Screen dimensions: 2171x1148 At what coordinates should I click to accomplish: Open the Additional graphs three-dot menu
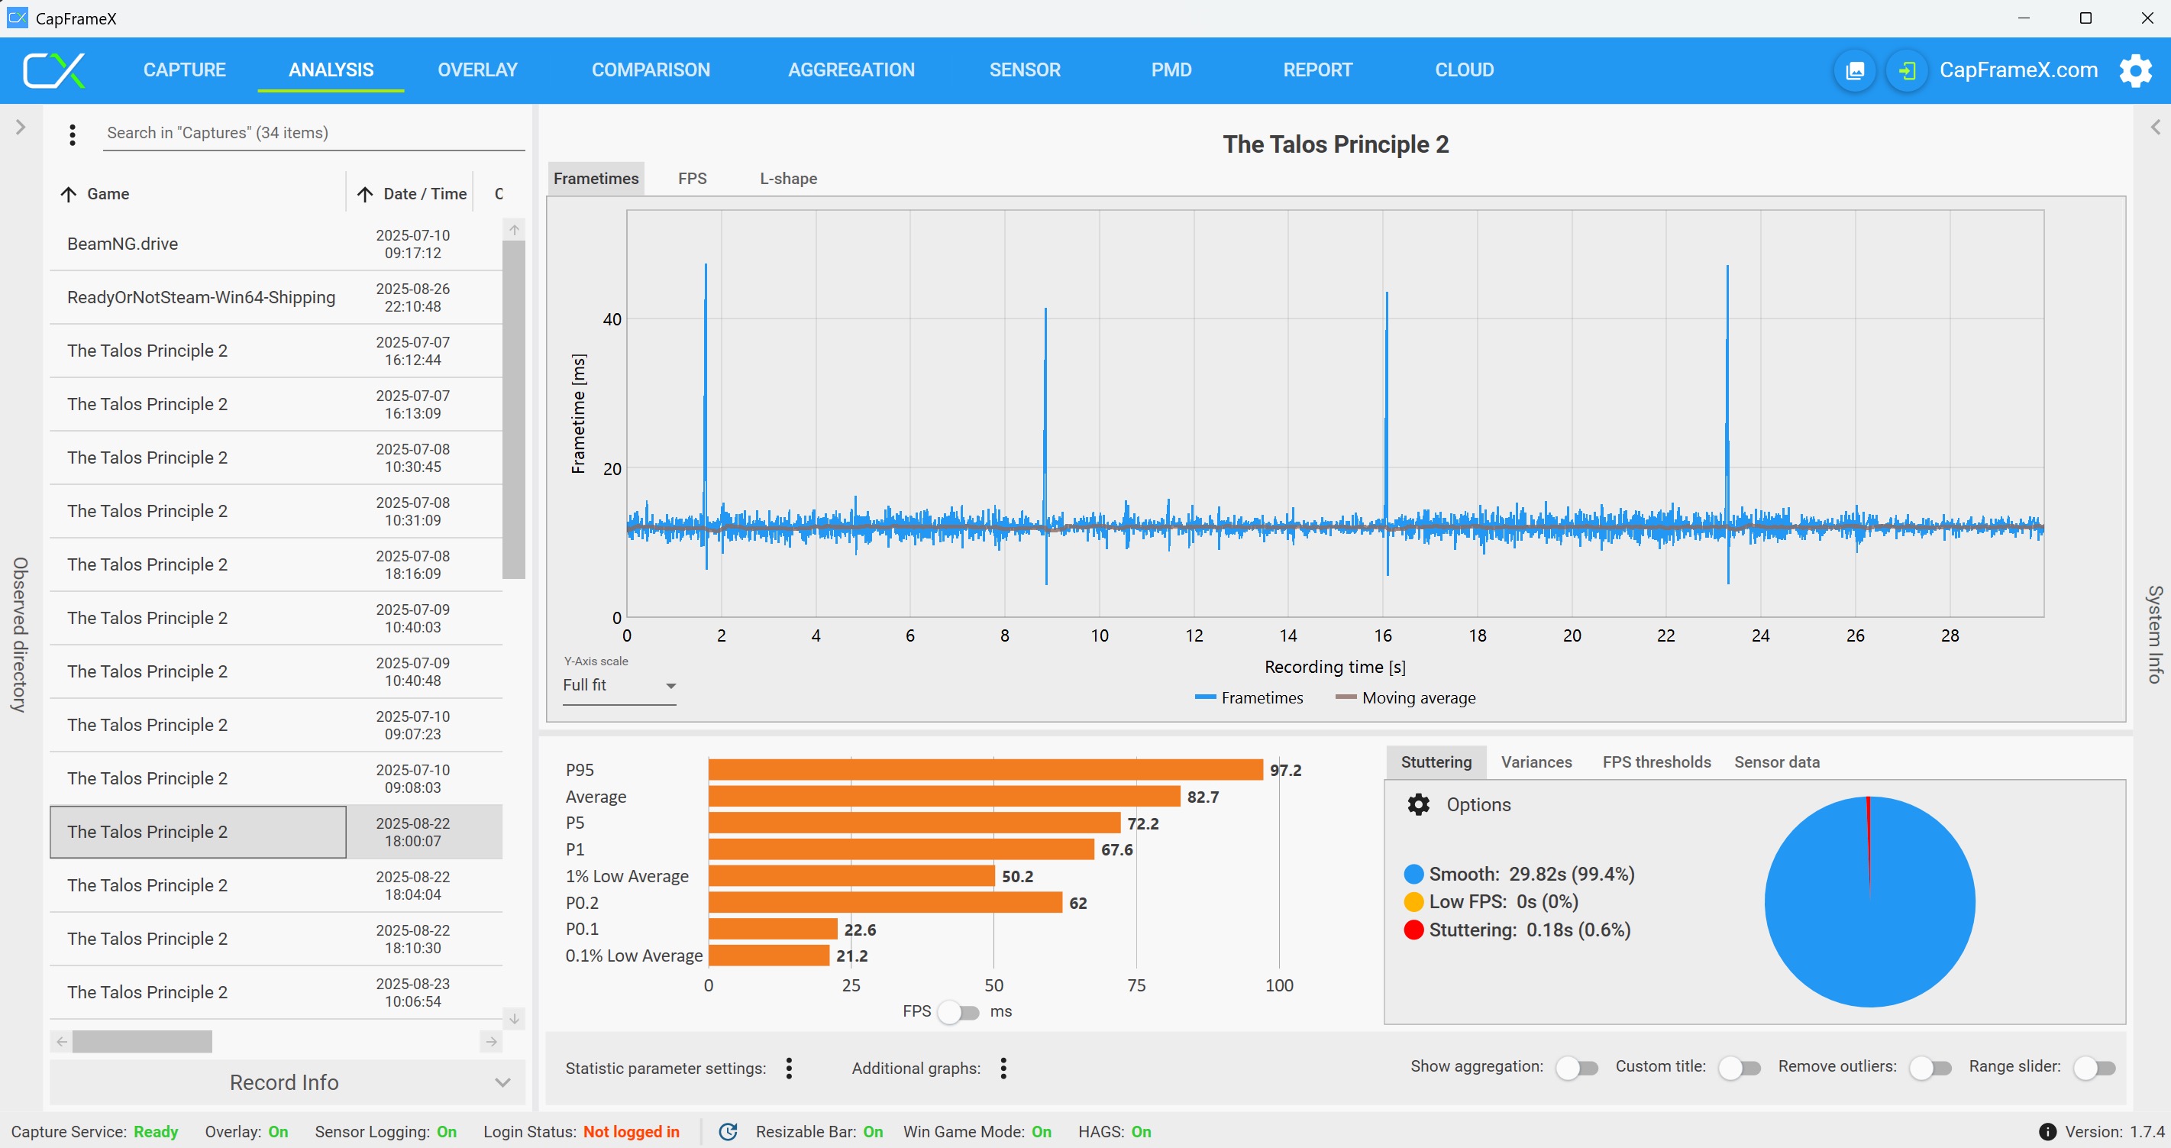point(1003,1068)
